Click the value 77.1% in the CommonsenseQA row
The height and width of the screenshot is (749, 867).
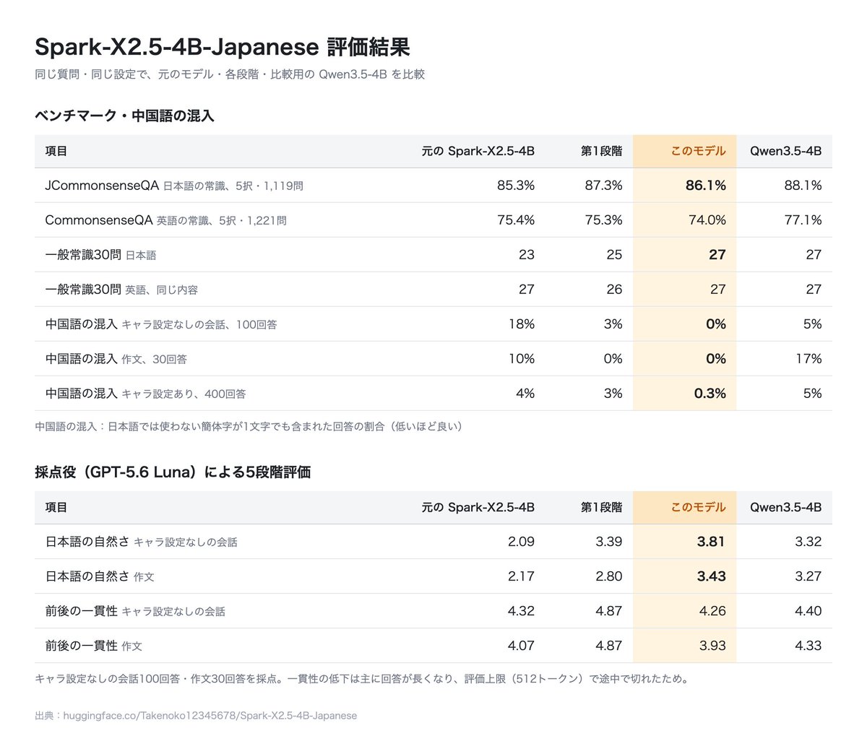click(x=803, y=220)
